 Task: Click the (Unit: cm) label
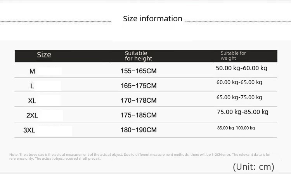(253, 167)
